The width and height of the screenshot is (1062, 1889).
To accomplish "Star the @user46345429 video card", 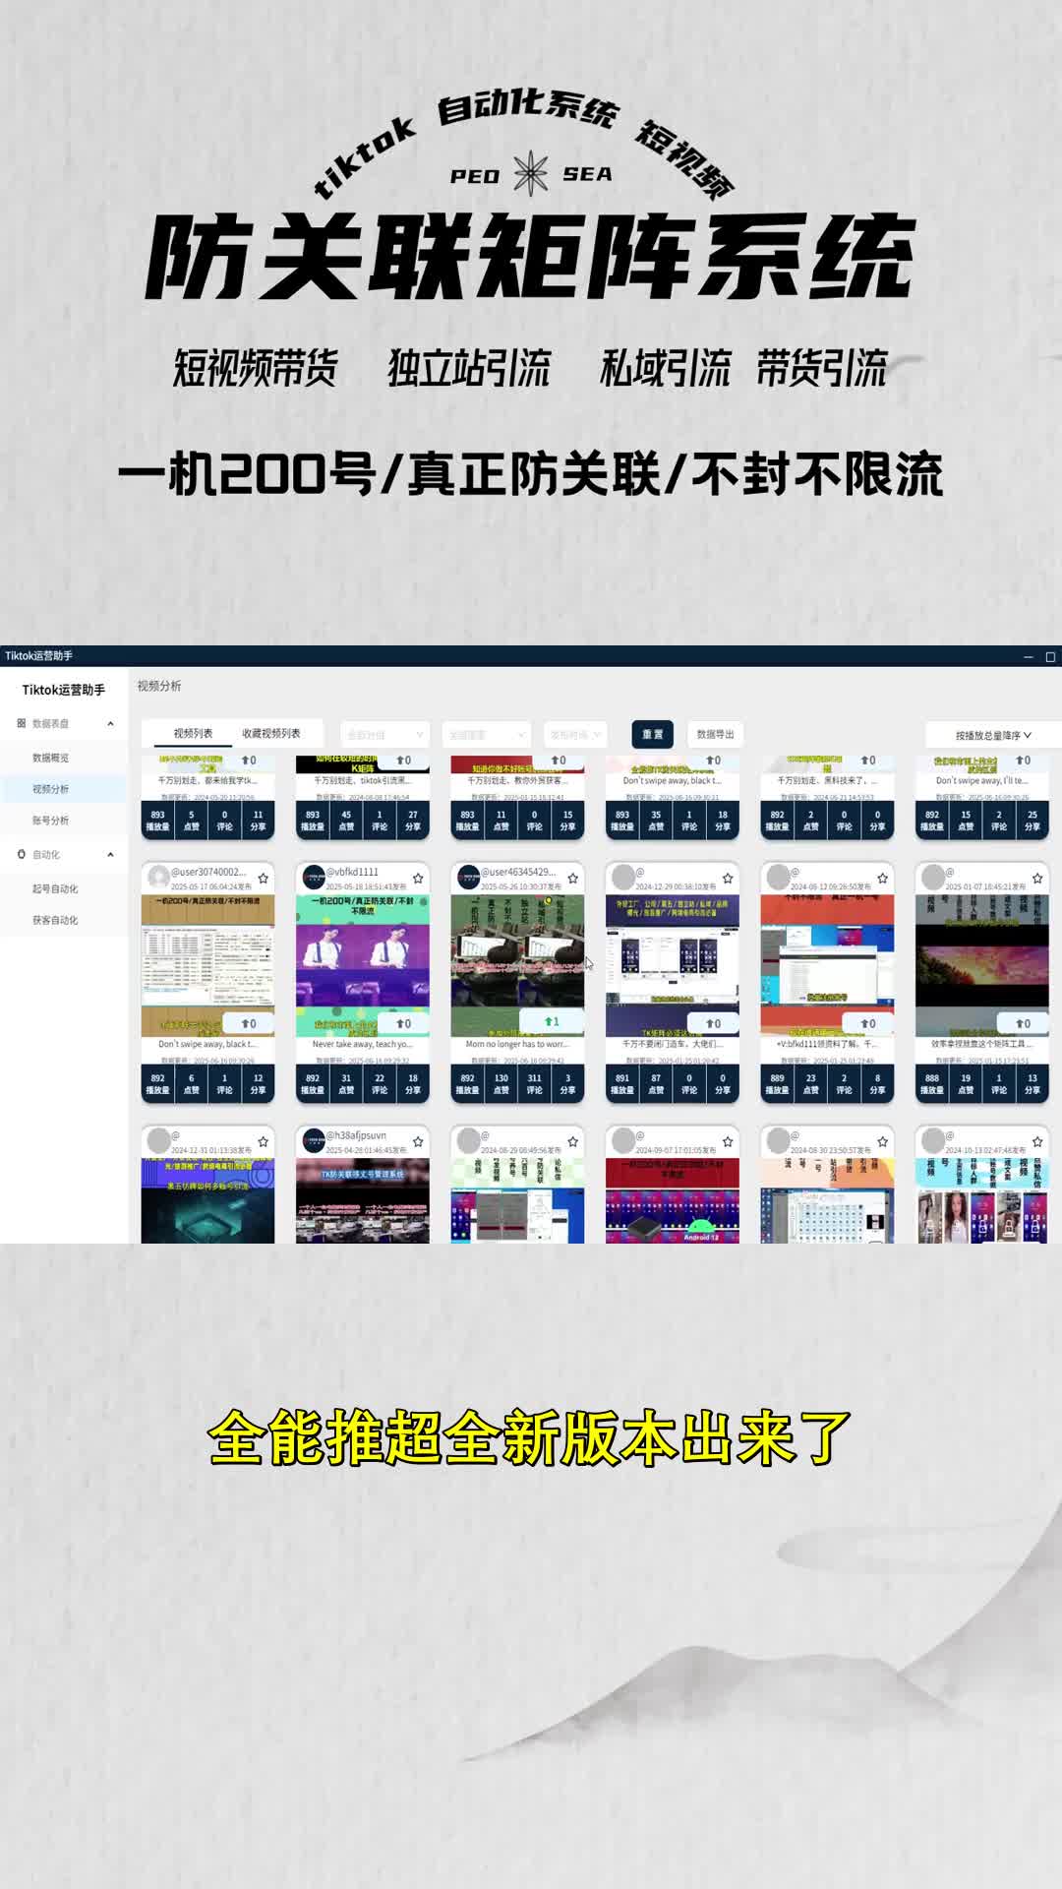I will [x=572, y=879].
